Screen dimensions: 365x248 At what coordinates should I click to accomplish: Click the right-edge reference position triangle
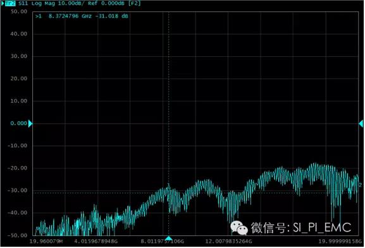tap(361, 124)
